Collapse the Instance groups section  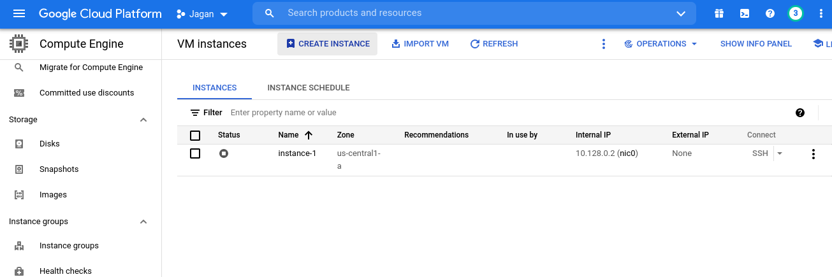[x=143, y=222]
